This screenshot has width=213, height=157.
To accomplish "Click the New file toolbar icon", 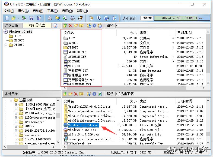I will click(x=7, y=18).
